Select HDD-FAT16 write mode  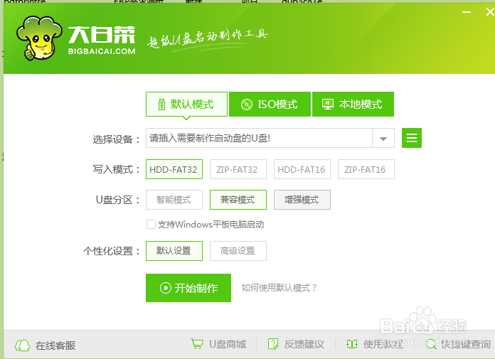[x=302, y=169]
